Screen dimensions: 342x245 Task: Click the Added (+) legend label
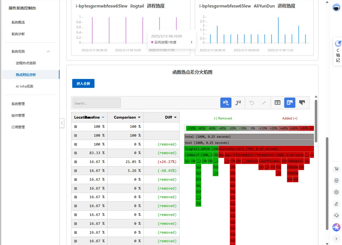coord(290,118)
